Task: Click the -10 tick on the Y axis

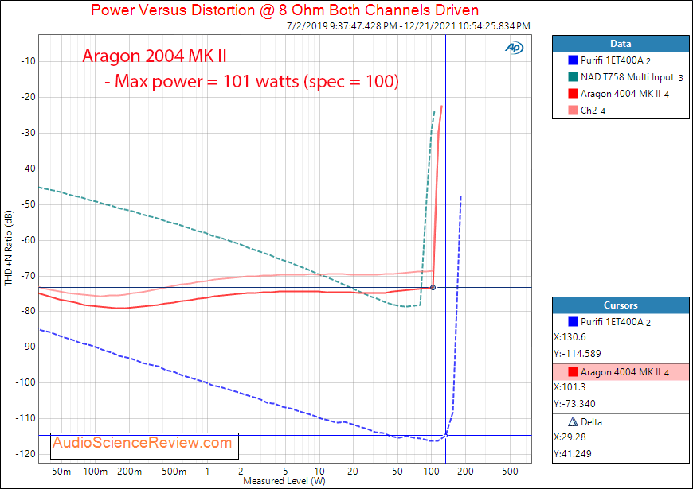Action: (29, 61)
